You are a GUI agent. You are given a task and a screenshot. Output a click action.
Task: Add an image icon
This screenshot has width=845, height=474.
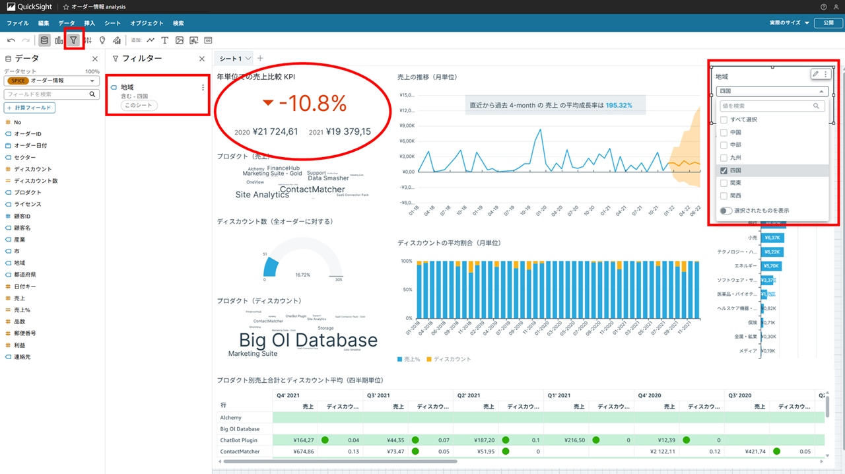(x=180, y=40)
